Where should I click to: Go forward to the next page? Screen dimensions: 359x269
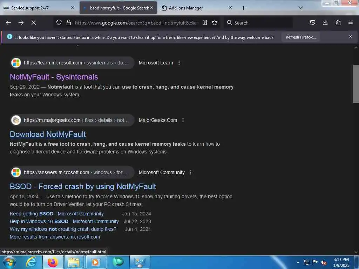click(x=21, y=23)
